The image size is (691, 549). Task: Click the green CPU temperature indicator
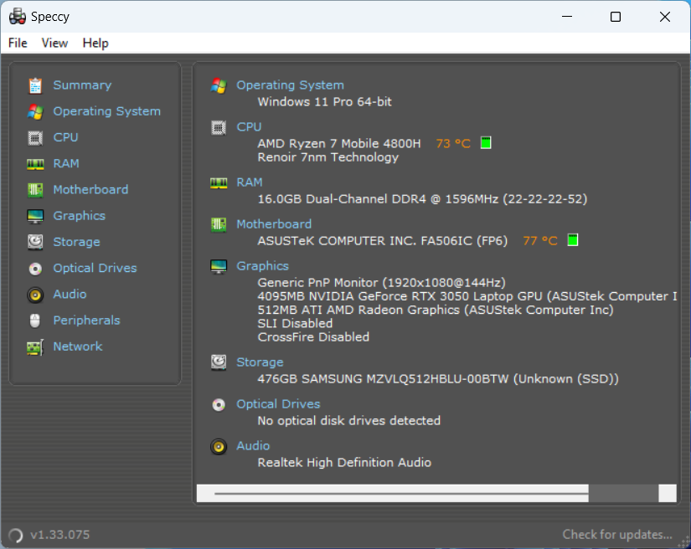click(486, 142)
